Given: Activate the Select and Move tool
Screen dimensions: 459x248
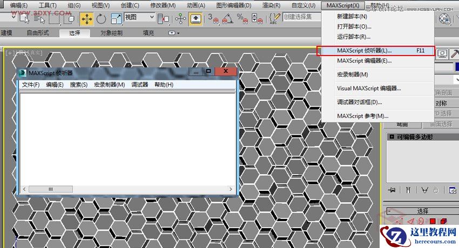Looking at the screenshot, I should pos(86,19).
